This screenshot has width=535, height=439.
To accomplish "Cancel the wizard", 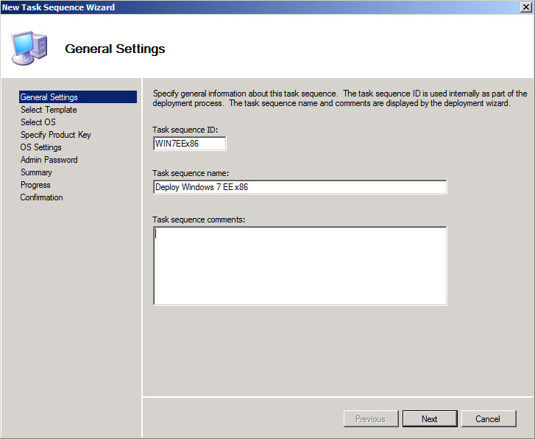I will click(488, 419).
